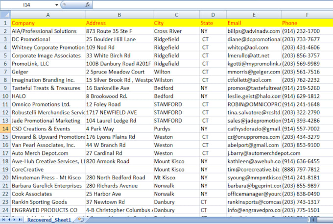This screenshot has height=224, width=333.
Task: Click the Name Box showing I14
Action: click(x=27, y=5)
